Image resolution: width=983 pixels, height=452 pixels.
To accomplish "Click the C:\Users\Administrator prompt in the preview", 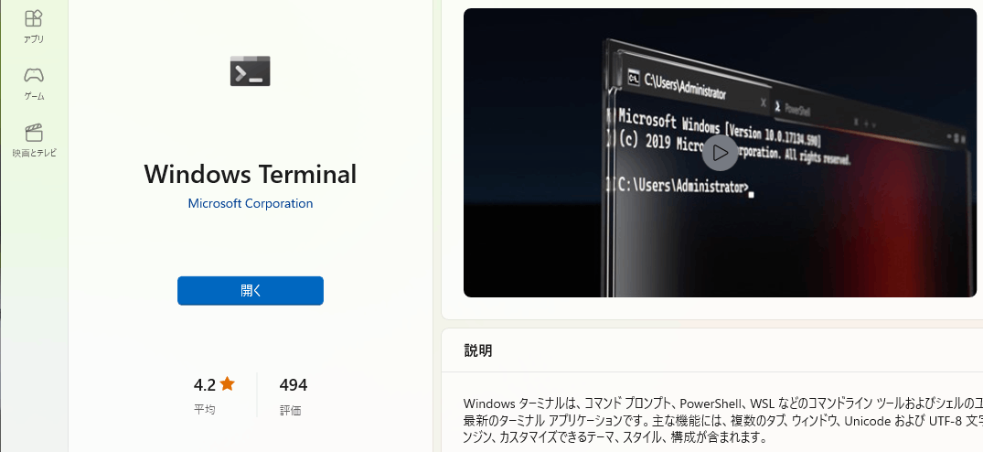I will [x=682, y=186].
